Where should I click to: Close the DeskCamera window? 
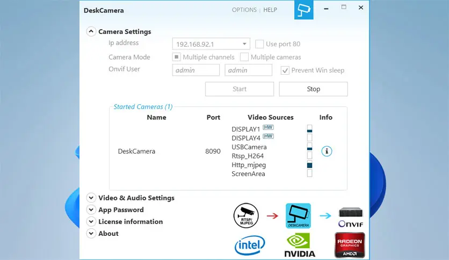click(x=361, y=8)
